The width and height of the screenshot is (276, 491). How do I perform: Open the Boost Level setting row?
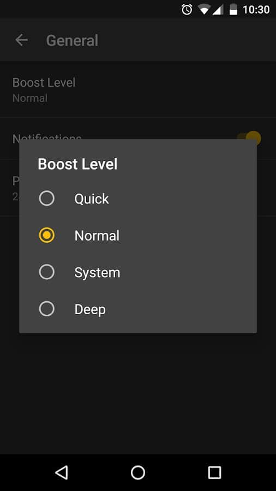click(x=138, y=89)
